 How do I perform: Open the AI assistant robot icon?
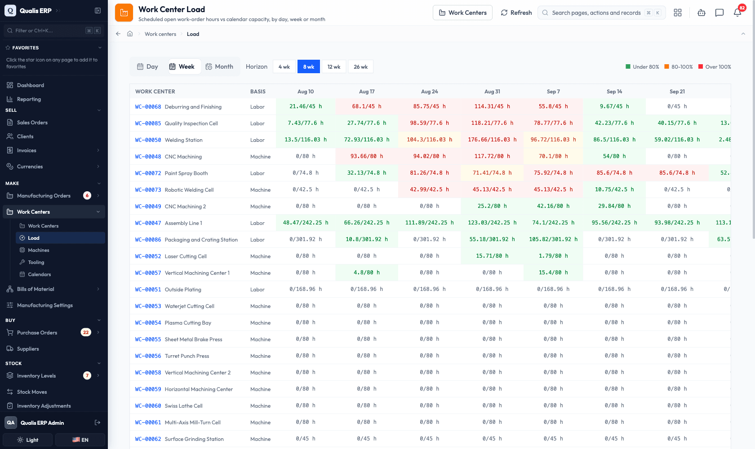[x=702, y=13]
